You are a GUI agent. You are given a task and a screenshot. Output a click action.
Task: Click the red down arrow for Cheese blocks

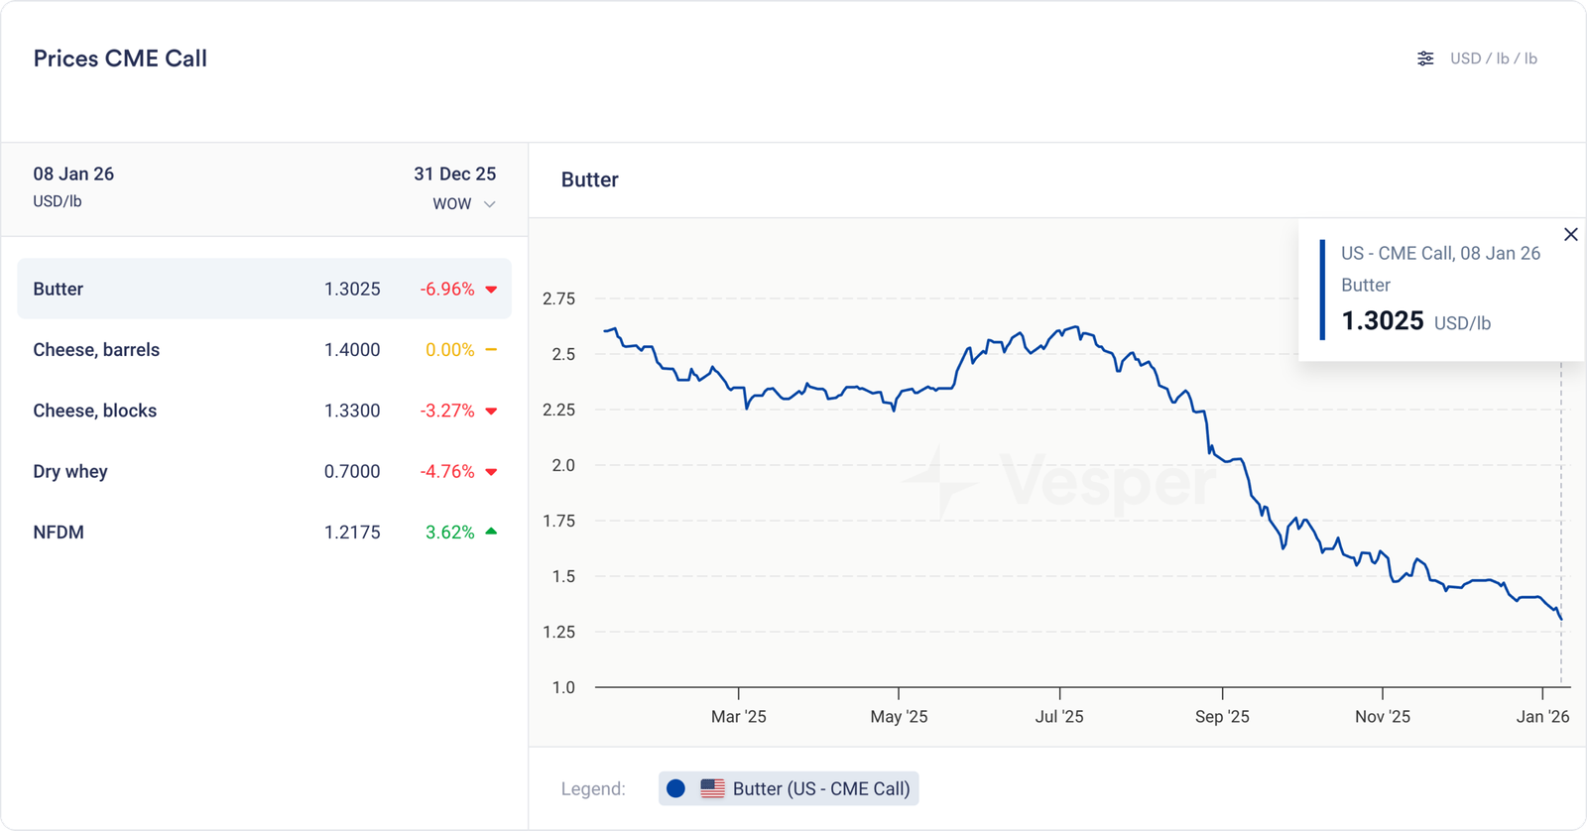coord(491,412)
